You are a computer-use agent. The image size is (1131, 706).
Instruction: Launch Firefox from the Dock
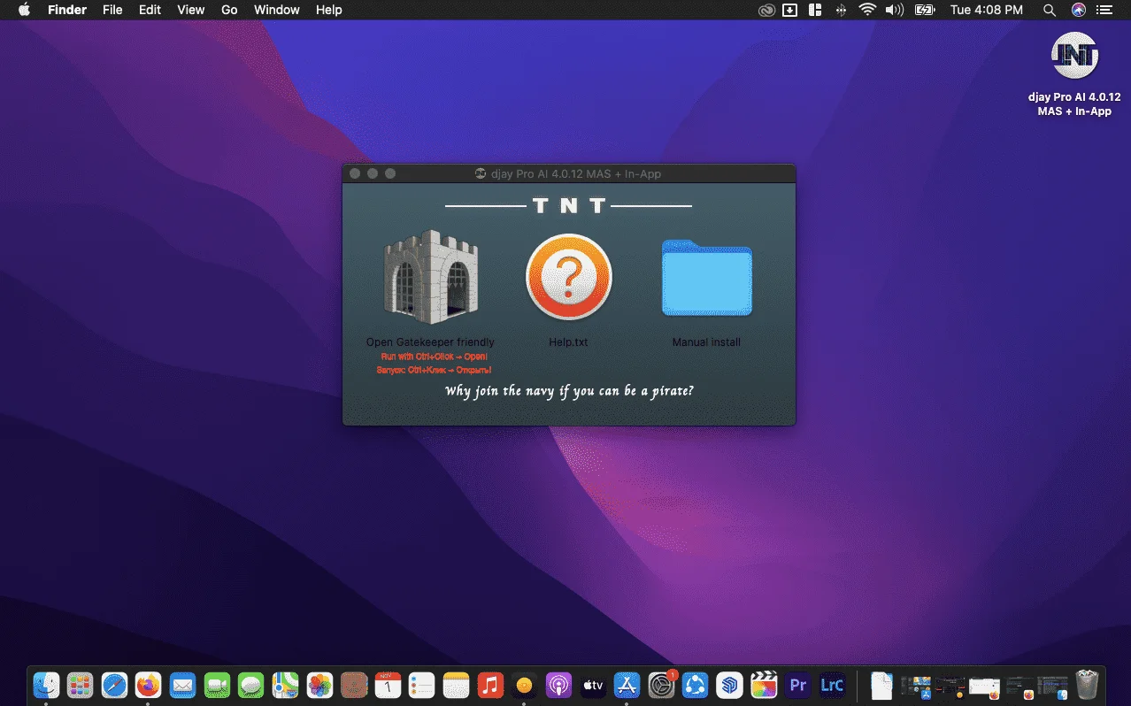[149, 685]
